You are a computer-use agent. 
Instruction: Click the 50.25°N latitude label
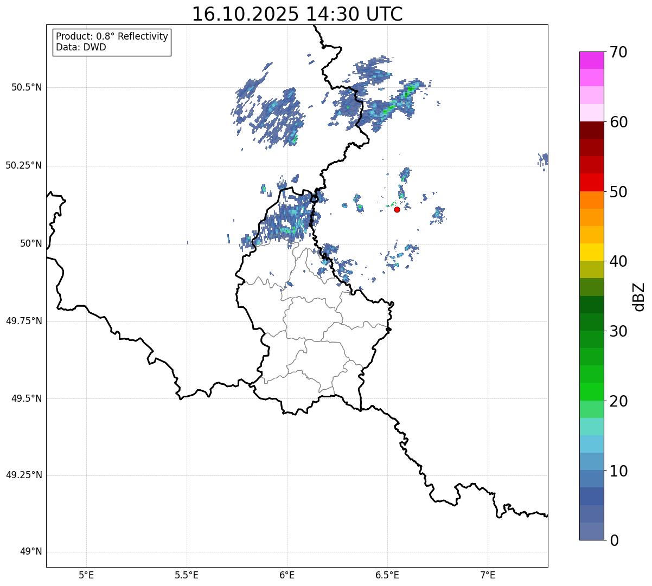click(24, 165)
